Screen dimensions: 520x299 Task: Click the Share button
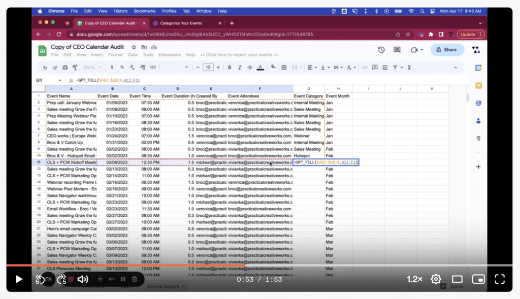point(447,50)
